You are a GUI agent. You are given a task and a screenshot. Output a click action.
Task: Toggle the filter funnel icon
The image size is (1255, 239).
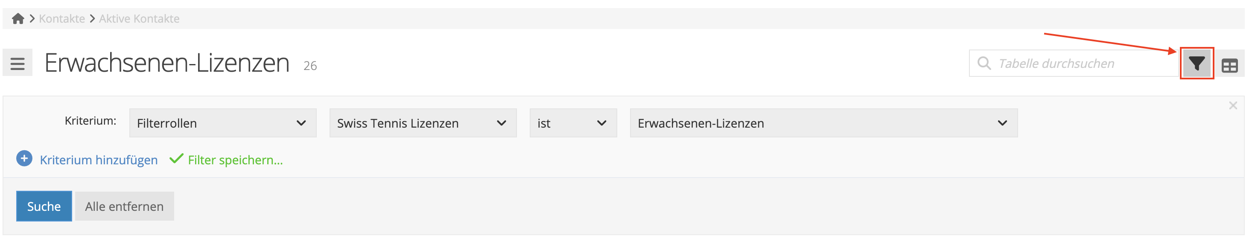pyautogui.click(x=1196, y=63)
